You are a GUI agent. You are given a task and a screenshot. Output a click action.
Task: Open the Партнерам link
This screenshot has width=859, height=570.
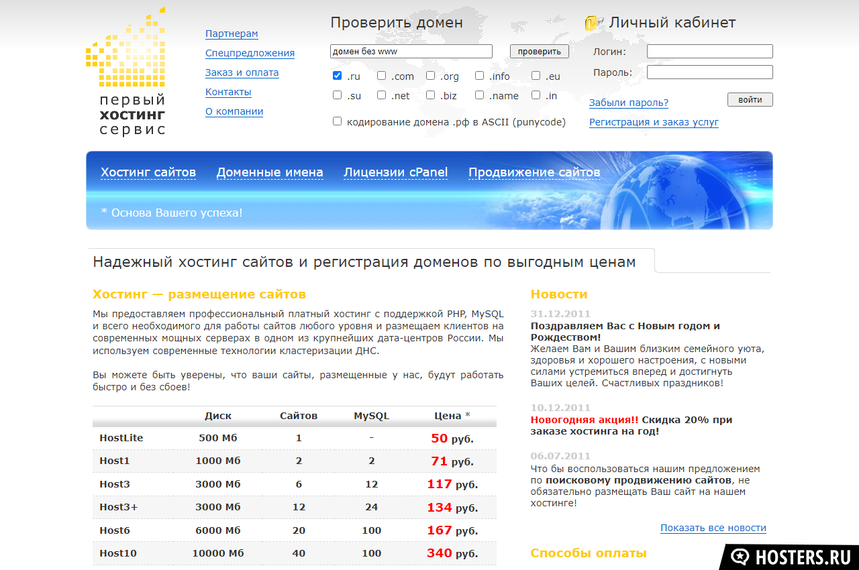232,34
